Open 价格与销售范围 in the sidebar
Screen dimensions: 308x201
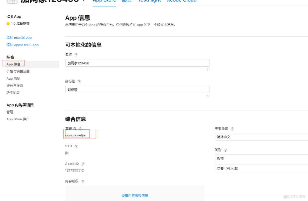18,71
